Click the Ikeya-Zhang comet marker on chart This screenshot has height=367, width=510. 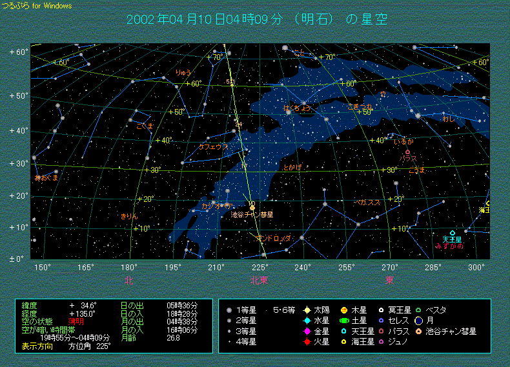coord(252,206)
